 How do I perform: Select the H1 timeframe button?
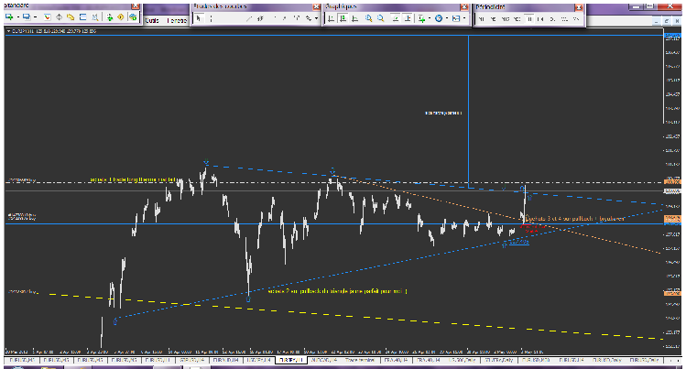coord(529,19)
